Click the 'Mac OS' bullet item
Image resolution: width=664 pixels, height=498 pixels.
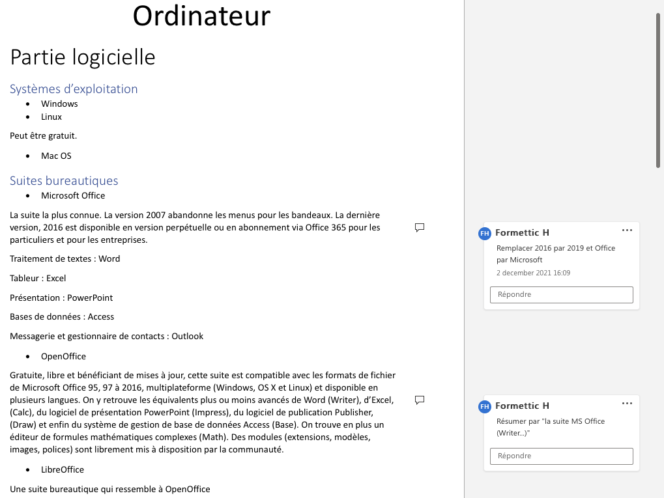[56, 156]
